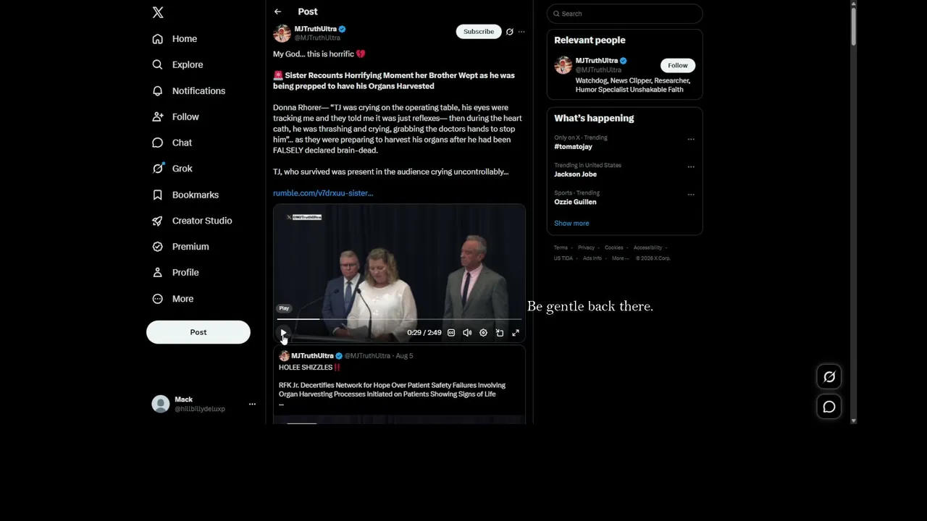Enter fullscreen on the video
This screenshot has height=521, width=927.
516,333
